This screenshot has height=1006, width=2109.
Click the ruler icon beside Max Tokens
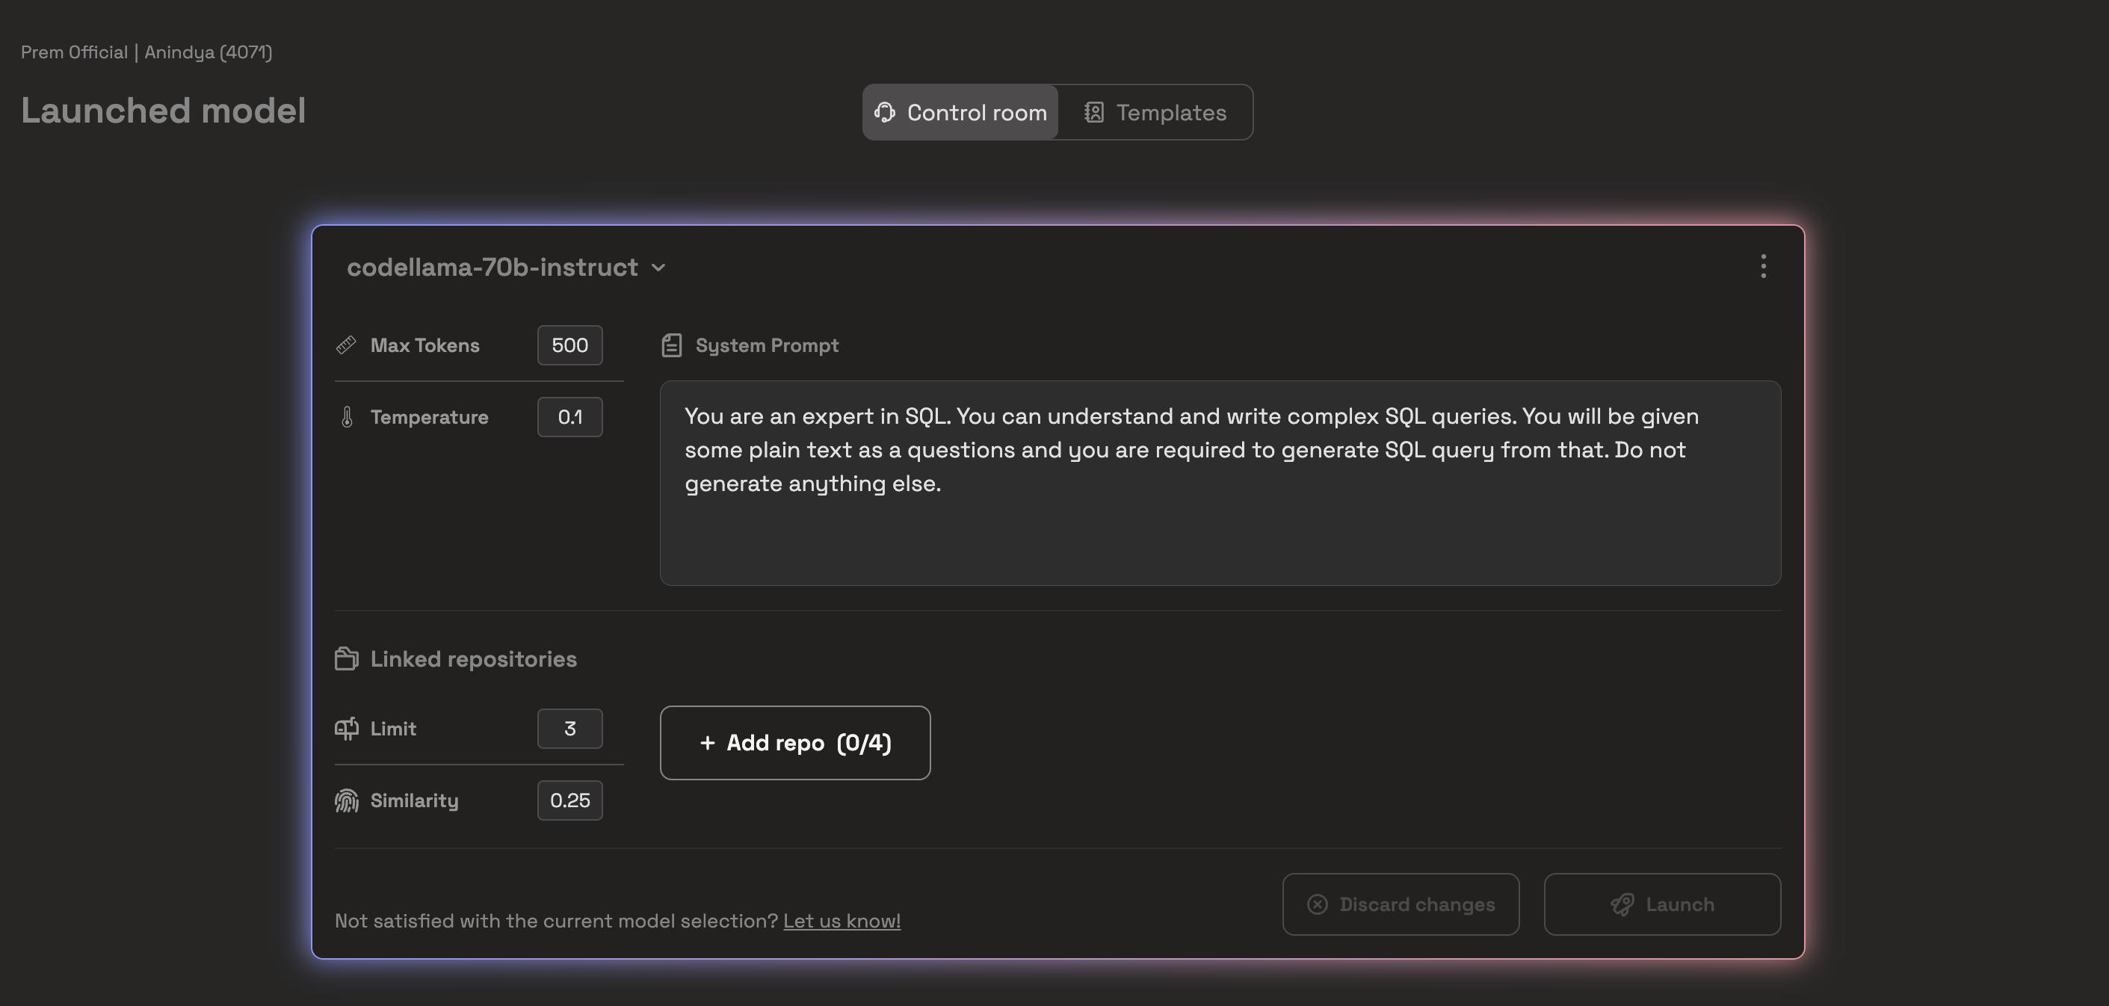point(346,345)
